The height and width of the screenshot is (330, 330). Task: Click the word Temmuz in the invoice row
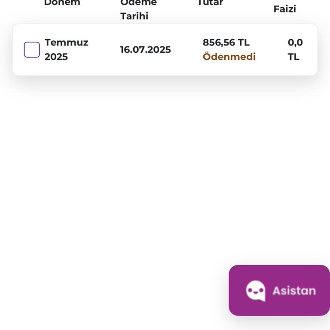[x=66, y=43]
